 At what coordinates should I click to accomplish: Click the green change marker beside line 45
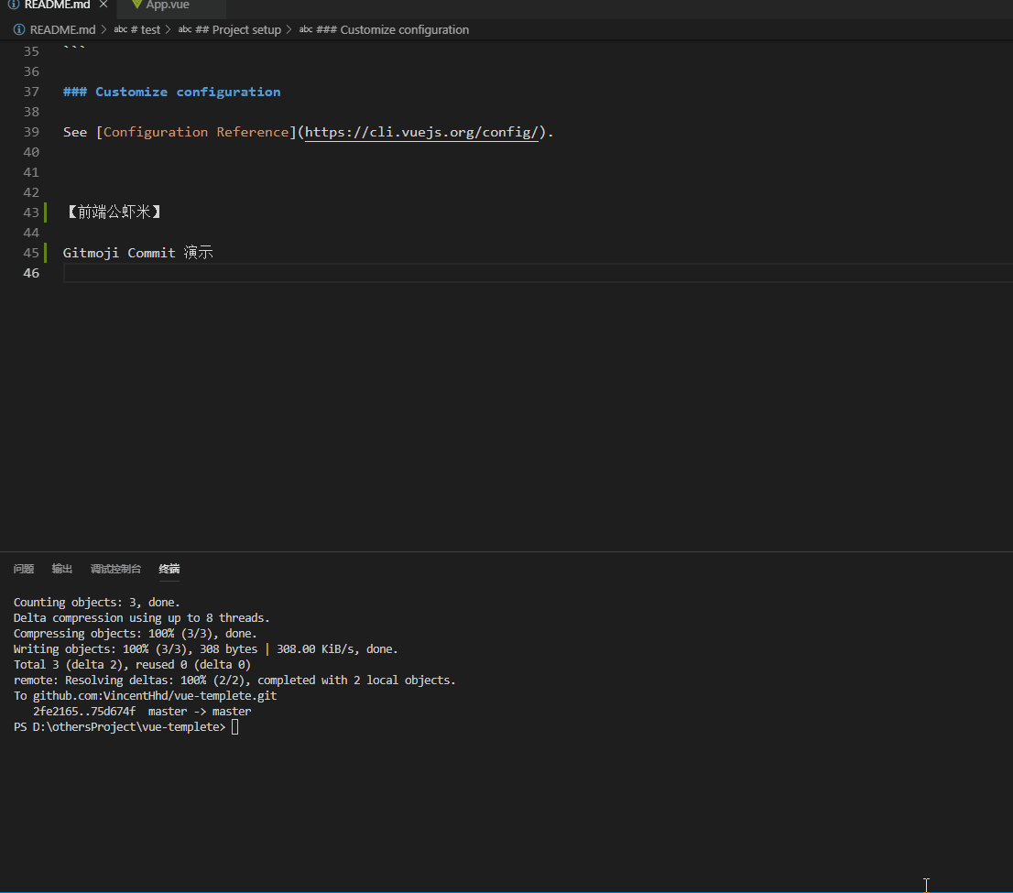(x=45, y=253)
